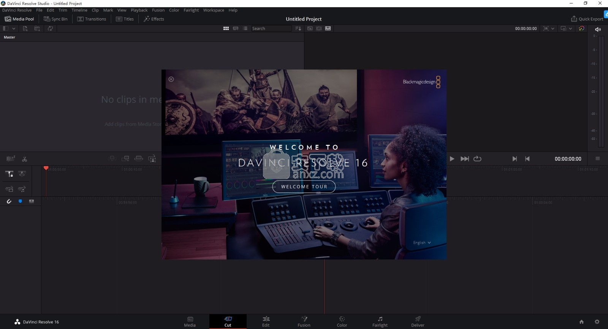Click the Fast Forward playback button
This screenshot has width=608, height=329.
[x=465, y=159]
